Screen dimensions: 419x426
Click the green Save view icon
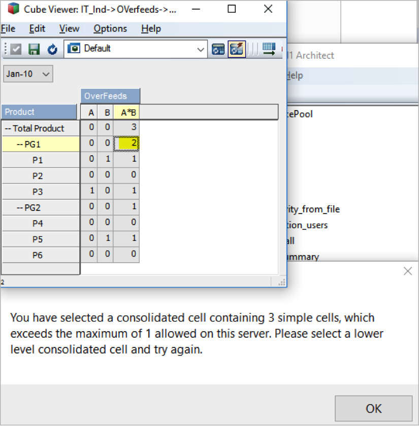pos(34,49)
